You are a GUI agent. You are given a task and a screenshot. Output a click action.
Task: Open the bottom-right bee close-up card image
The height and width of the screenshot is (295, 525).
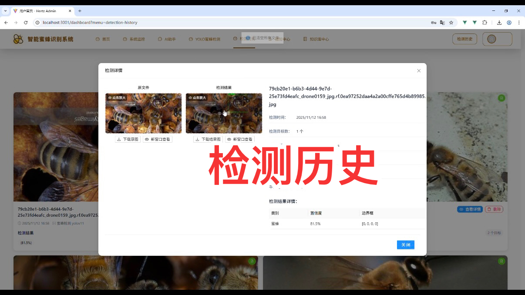(x=385, y=272)
